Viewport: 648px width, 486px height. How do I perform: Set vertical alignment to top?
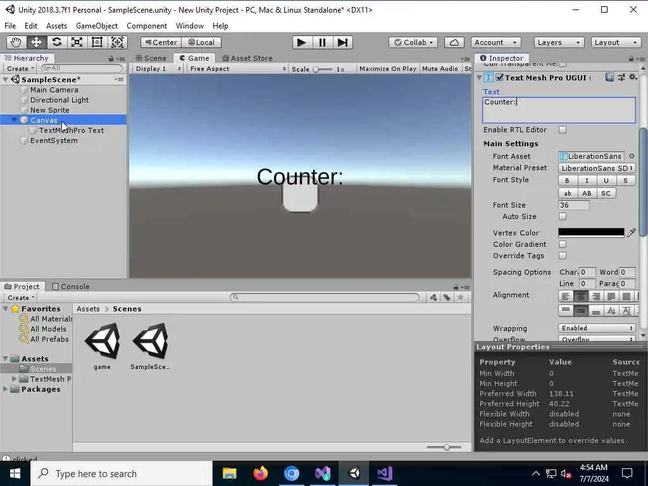(566, 310)
